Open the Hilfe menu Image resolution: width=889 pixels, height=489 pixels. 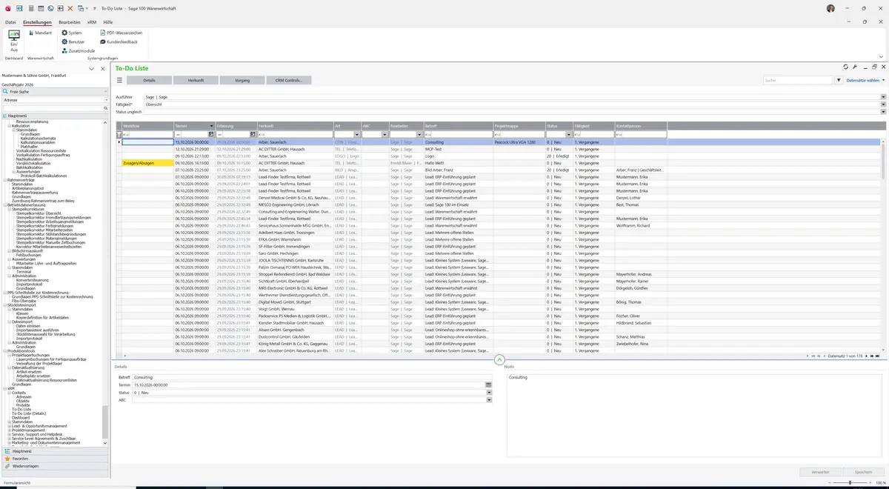pyautogui.click(x=108, y=23)
